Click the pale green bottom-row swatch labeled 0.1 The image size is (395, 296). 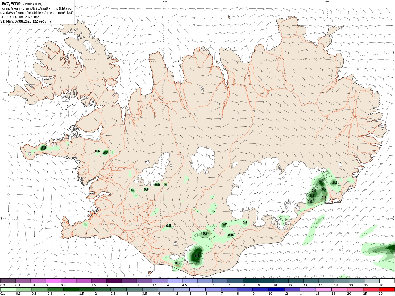tap(9, 290)
